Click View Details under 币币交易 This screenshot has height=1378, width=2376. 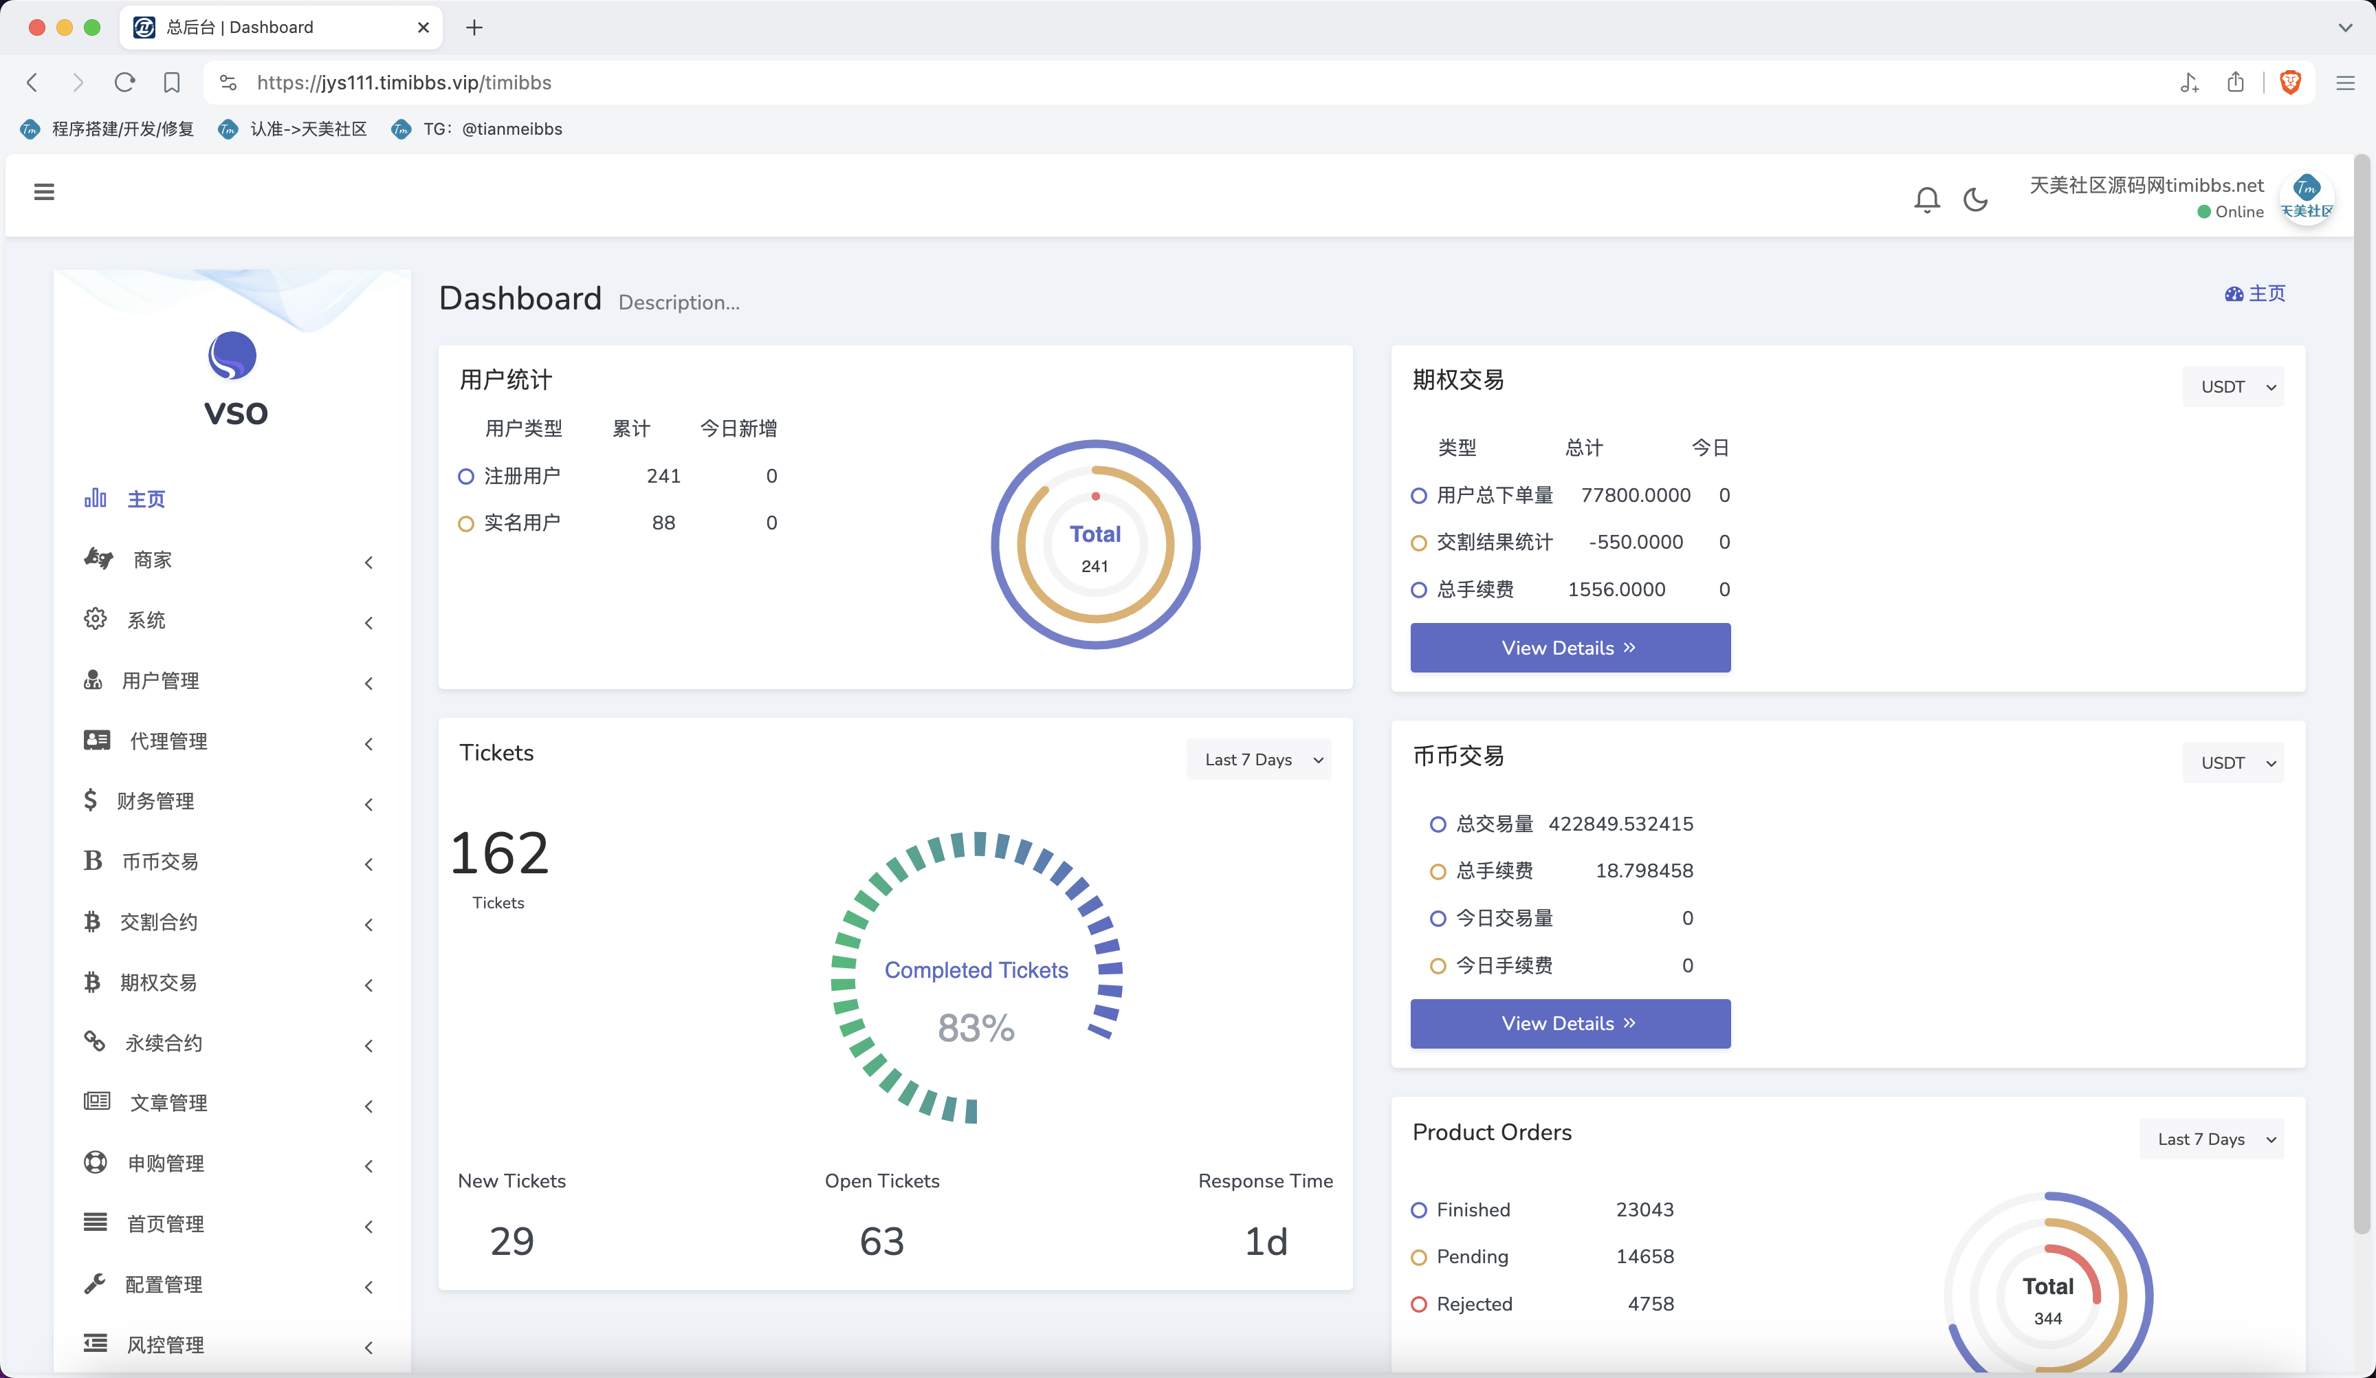[x=1570, y=1023]
